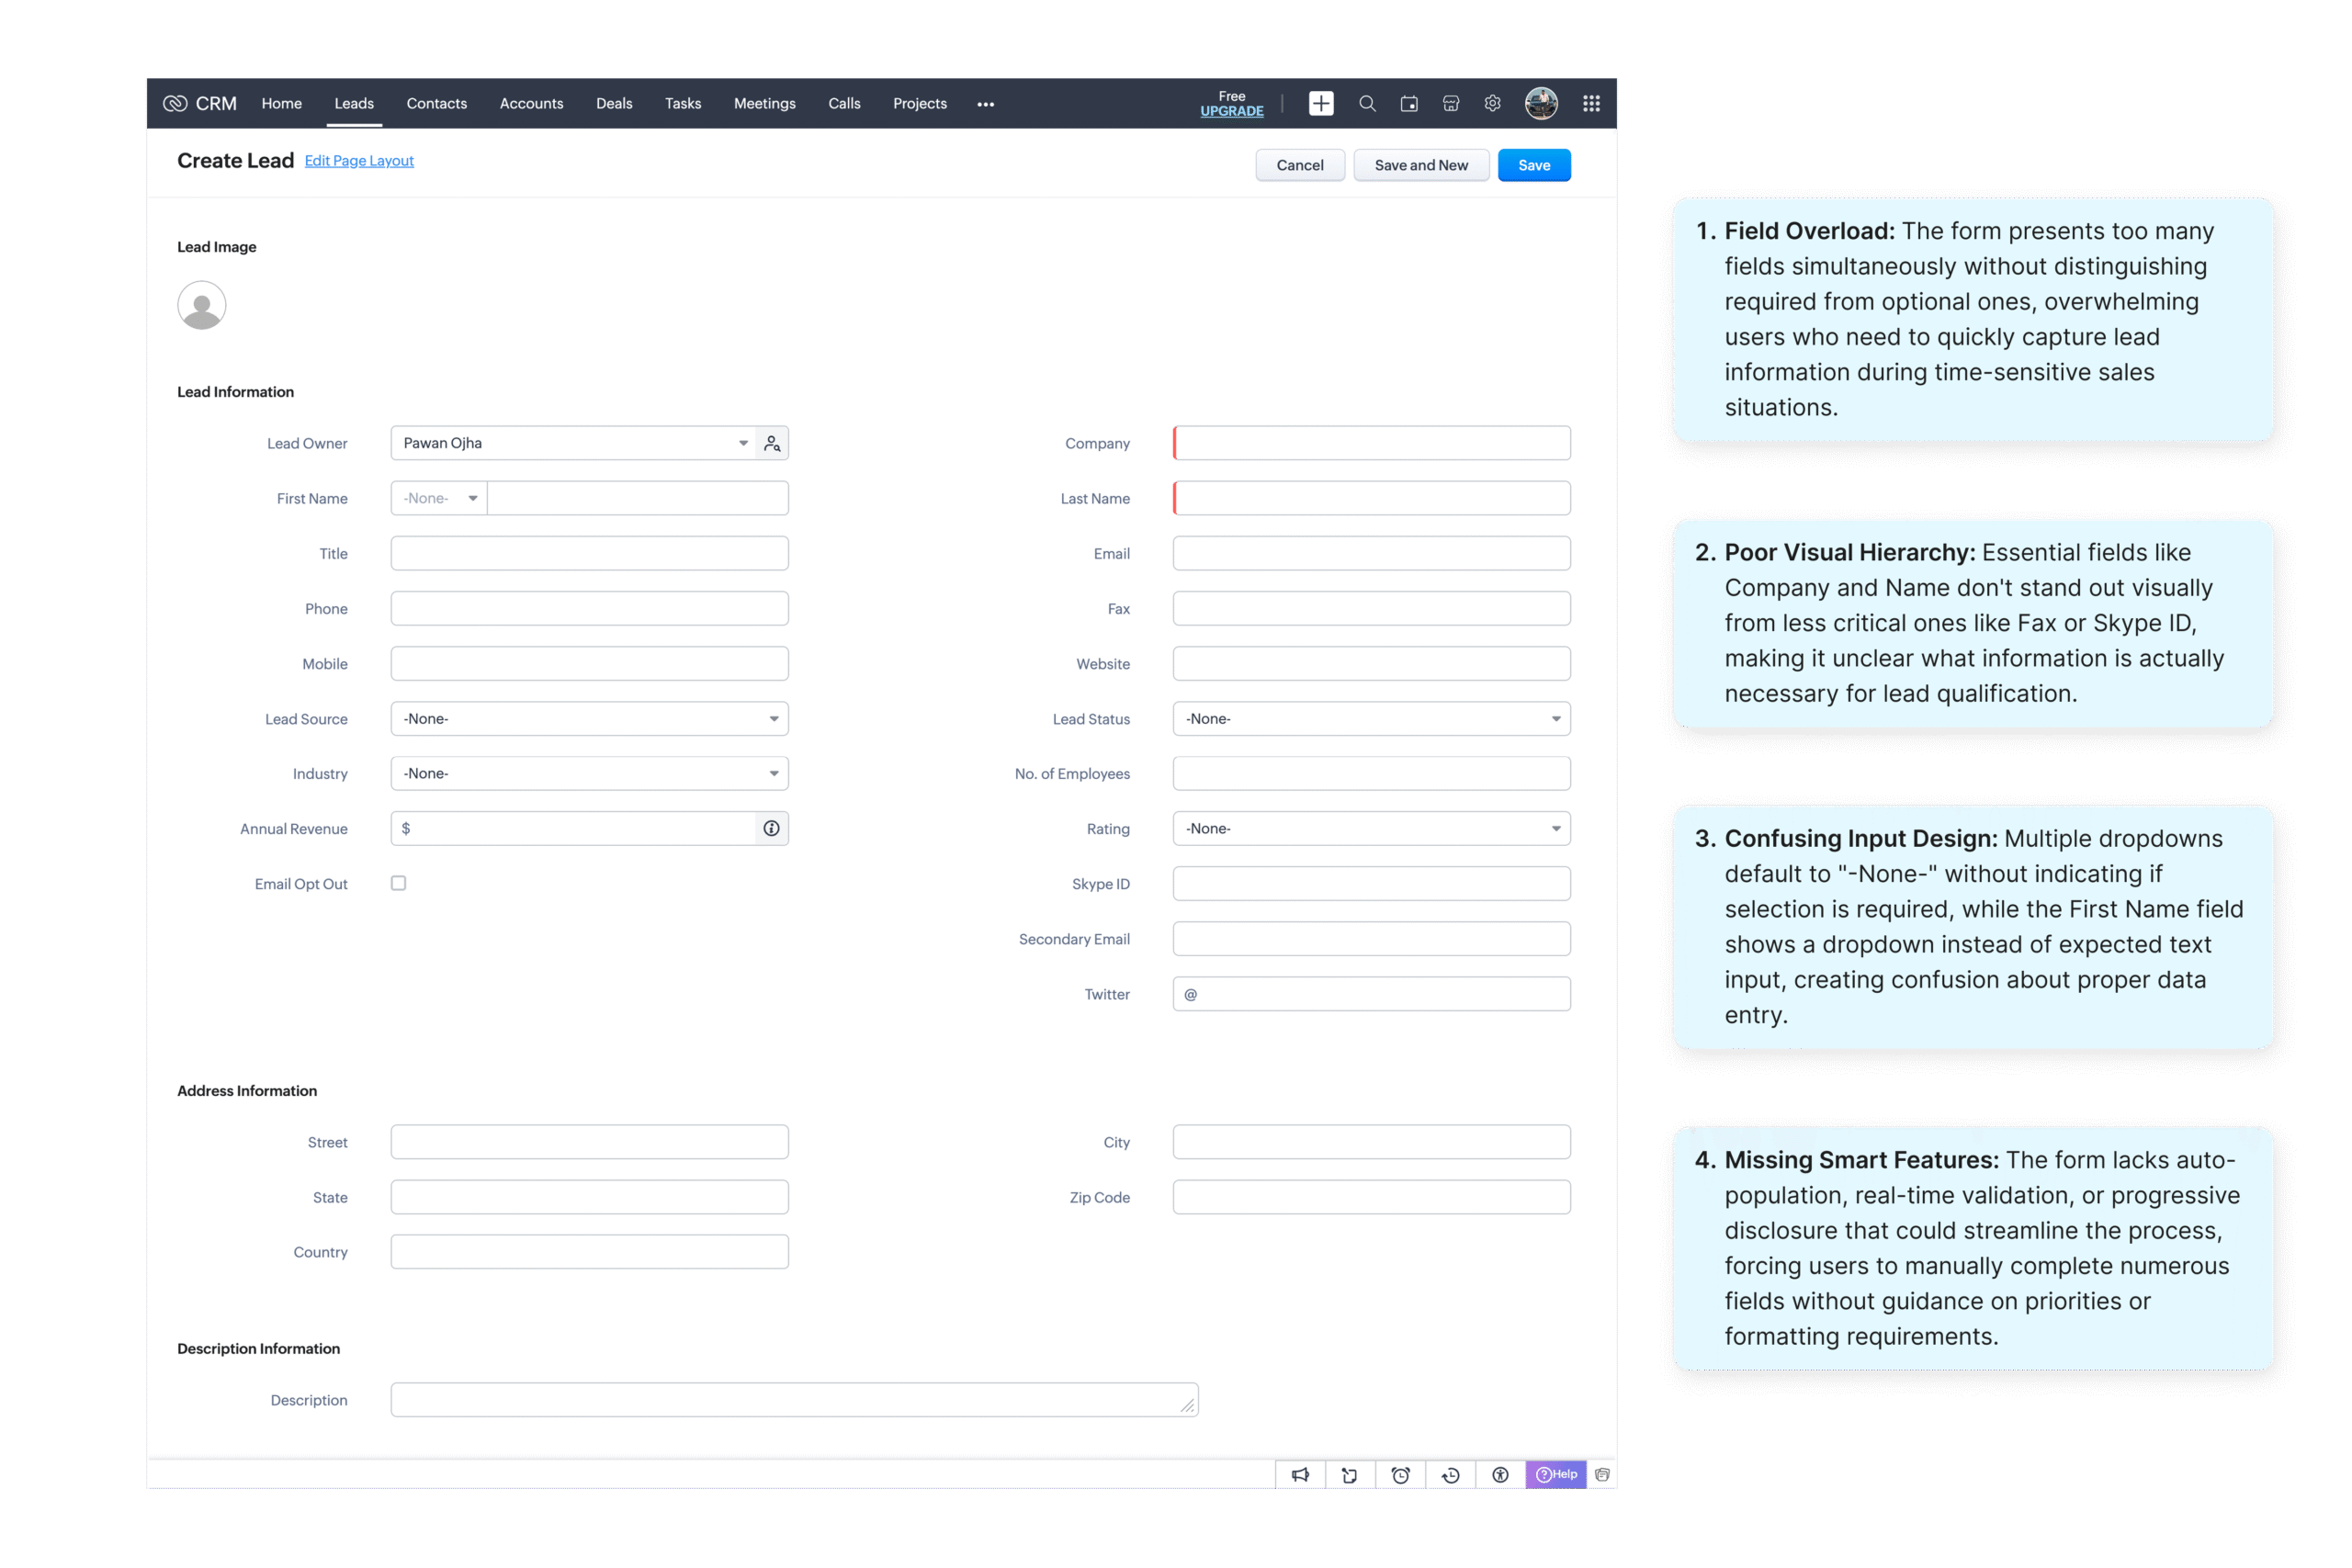This screenshot has height=1568, width=2352.
Task: Open the calendar icon in the top bar
Action: [1409, 103]
